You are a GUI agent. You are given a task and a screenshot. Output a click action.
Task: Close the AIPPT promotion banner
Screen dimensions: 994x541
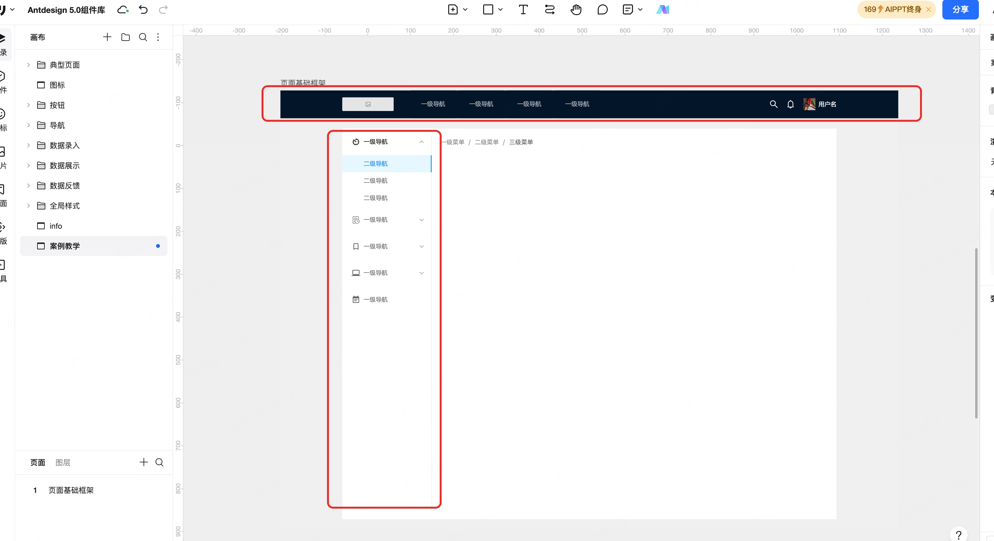[929, 10]
